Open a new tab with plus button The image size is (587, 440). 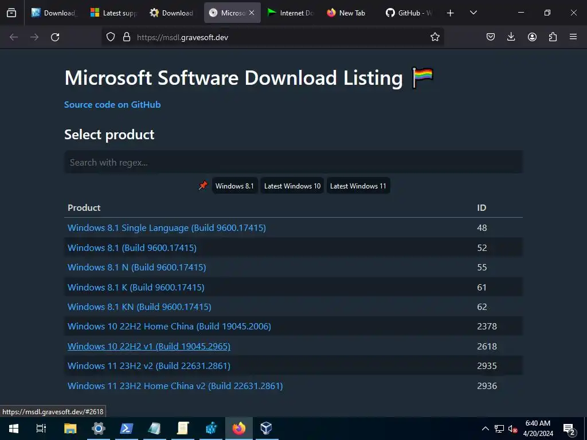click(451, 13)
